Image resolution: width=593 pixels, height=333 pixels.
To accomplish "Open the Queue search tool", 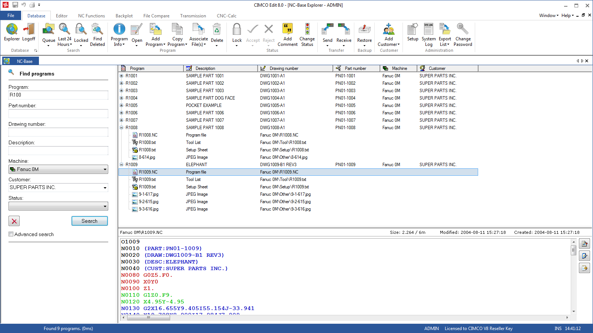I will (x=49, y=35).
